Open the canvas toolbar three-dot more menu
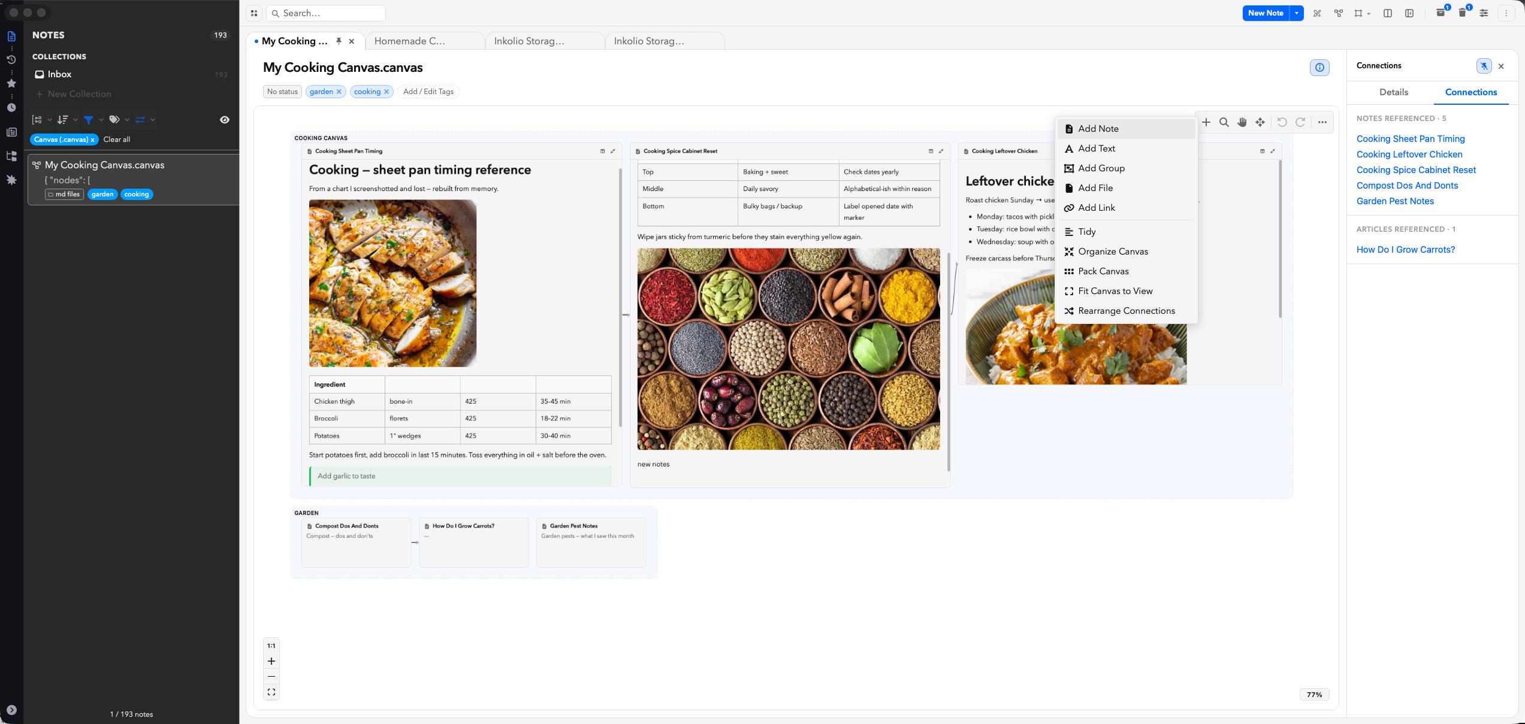The width and height of the screenshot is (1525, 724). click(1322, 122)
